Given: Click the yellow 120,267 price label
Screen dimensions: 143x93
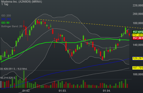Looking at the screenshot, I should (138, 58).
